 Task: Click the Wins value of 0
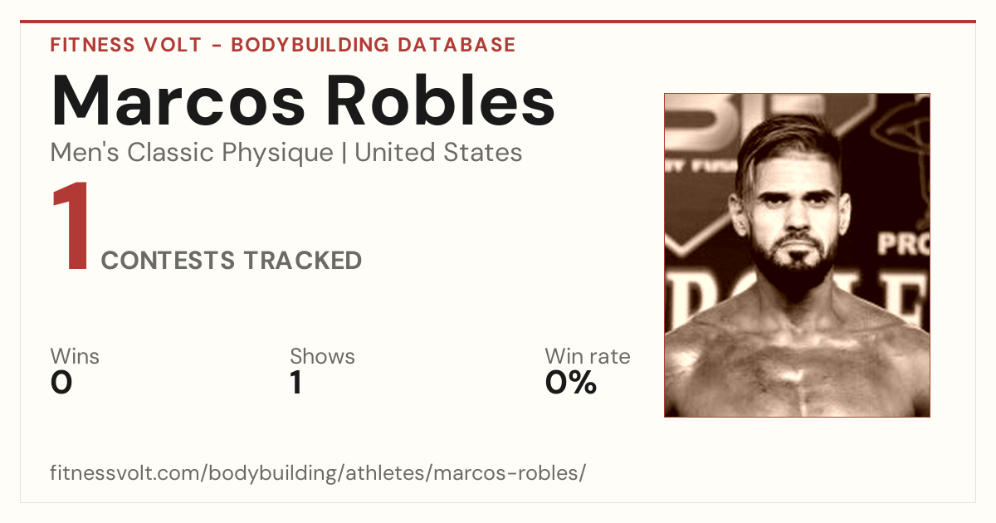click(x=61, y=383)
